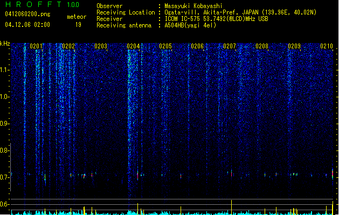The height and width of the screenshot is (215, 339).
Task: Click the 1.1 frequency axis label
Action: [x=4, y=70]
